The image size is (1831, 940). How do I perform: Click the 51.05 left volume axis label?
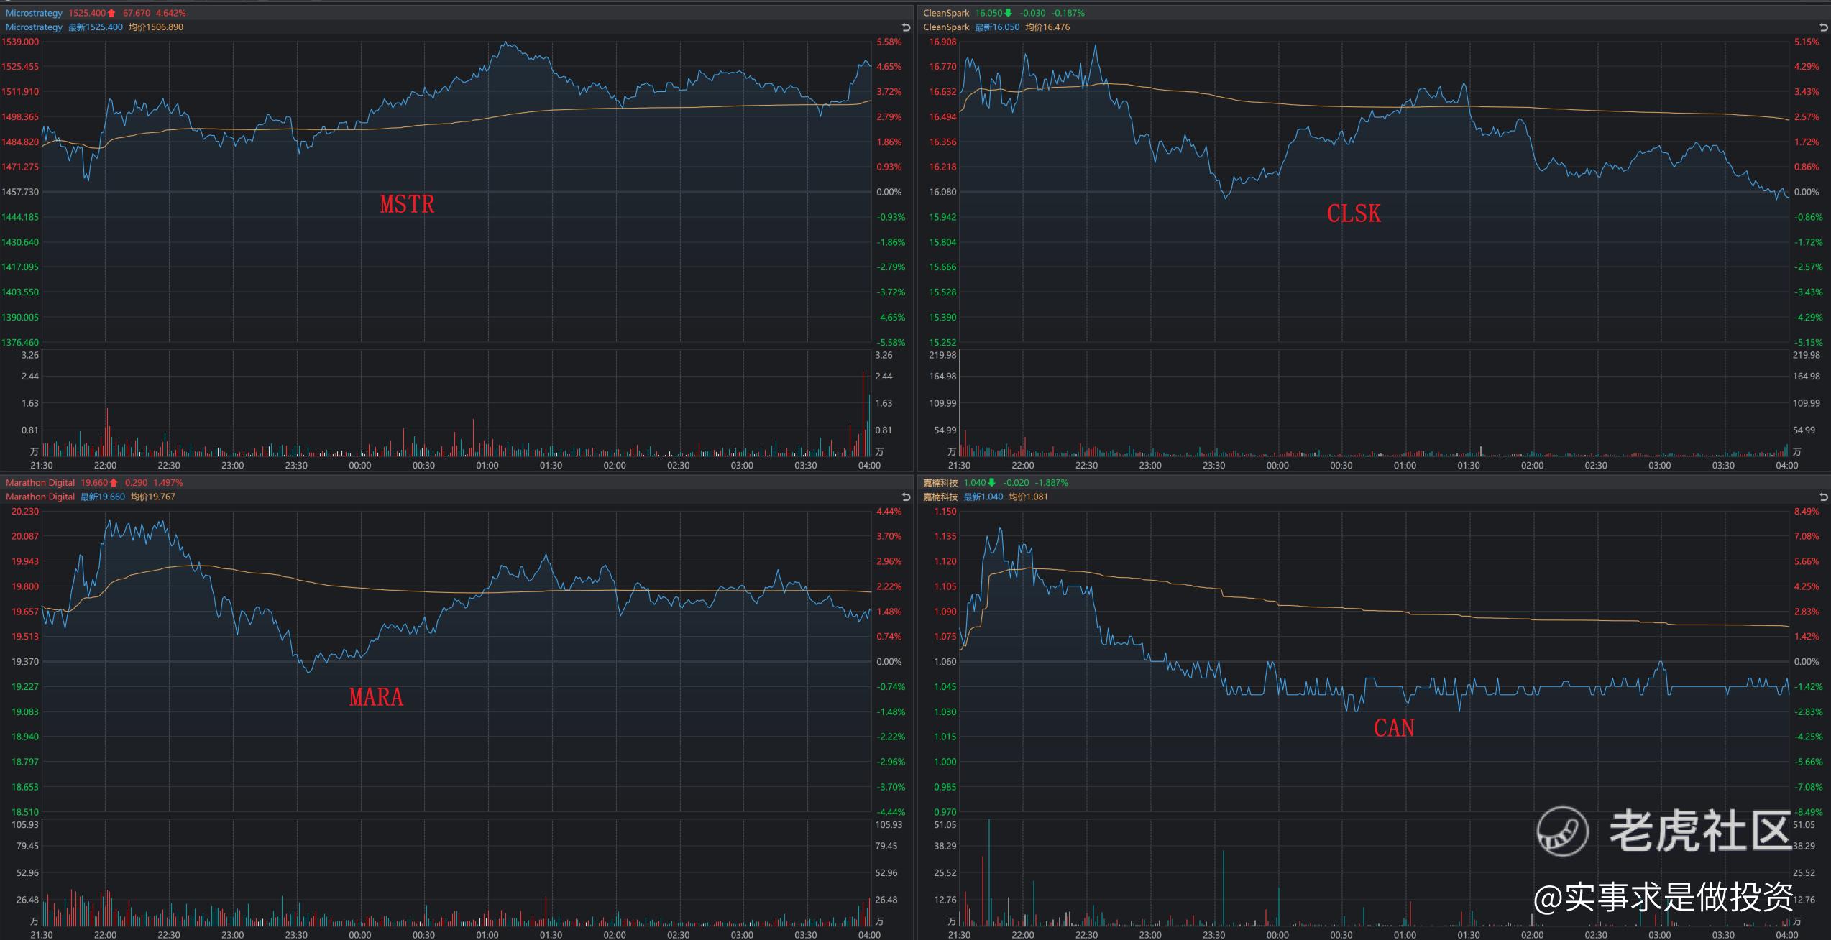click(x=945, y=825)
